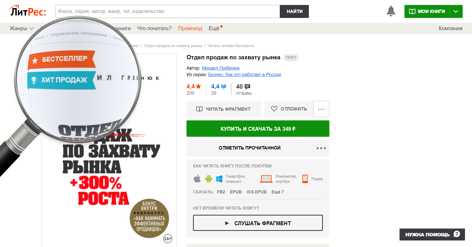This screenshot has height=247, width=472.
Task: Play СЛУШАТЬ ФРАГМЕНТ audio sample
Action: 258,223
